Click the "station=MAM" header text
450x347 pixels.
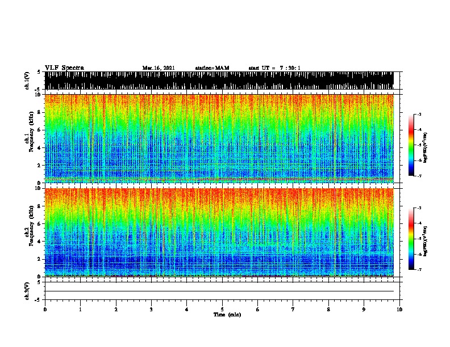pos(212,68)
